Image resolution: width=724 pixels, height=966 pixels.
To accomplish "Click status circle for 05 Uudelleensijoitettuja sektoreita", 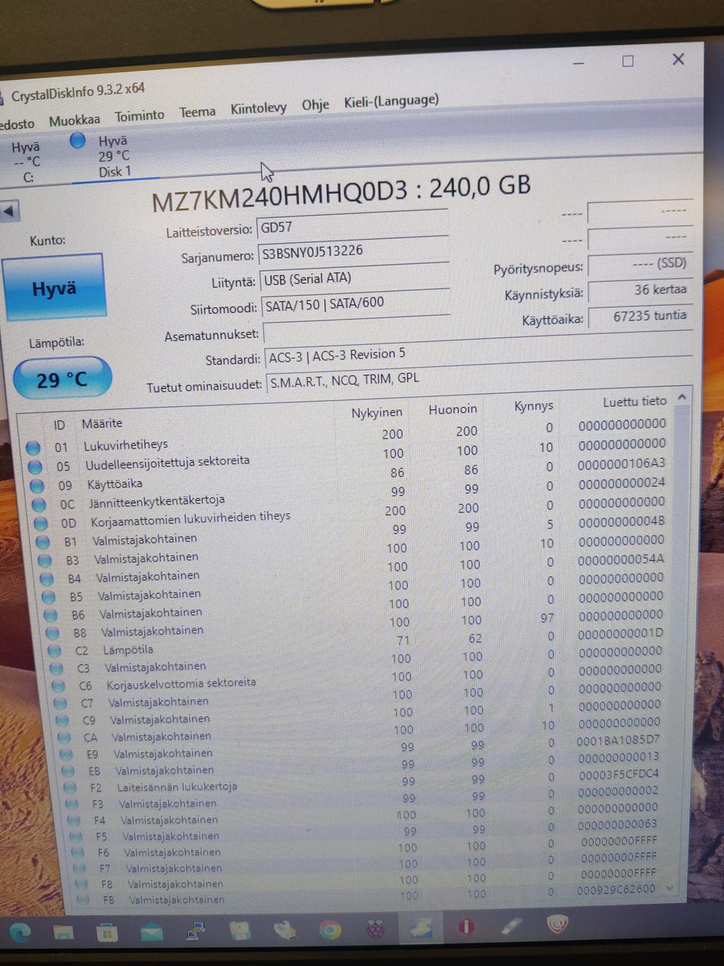I will pyautogui.click(x=35, y=467).
